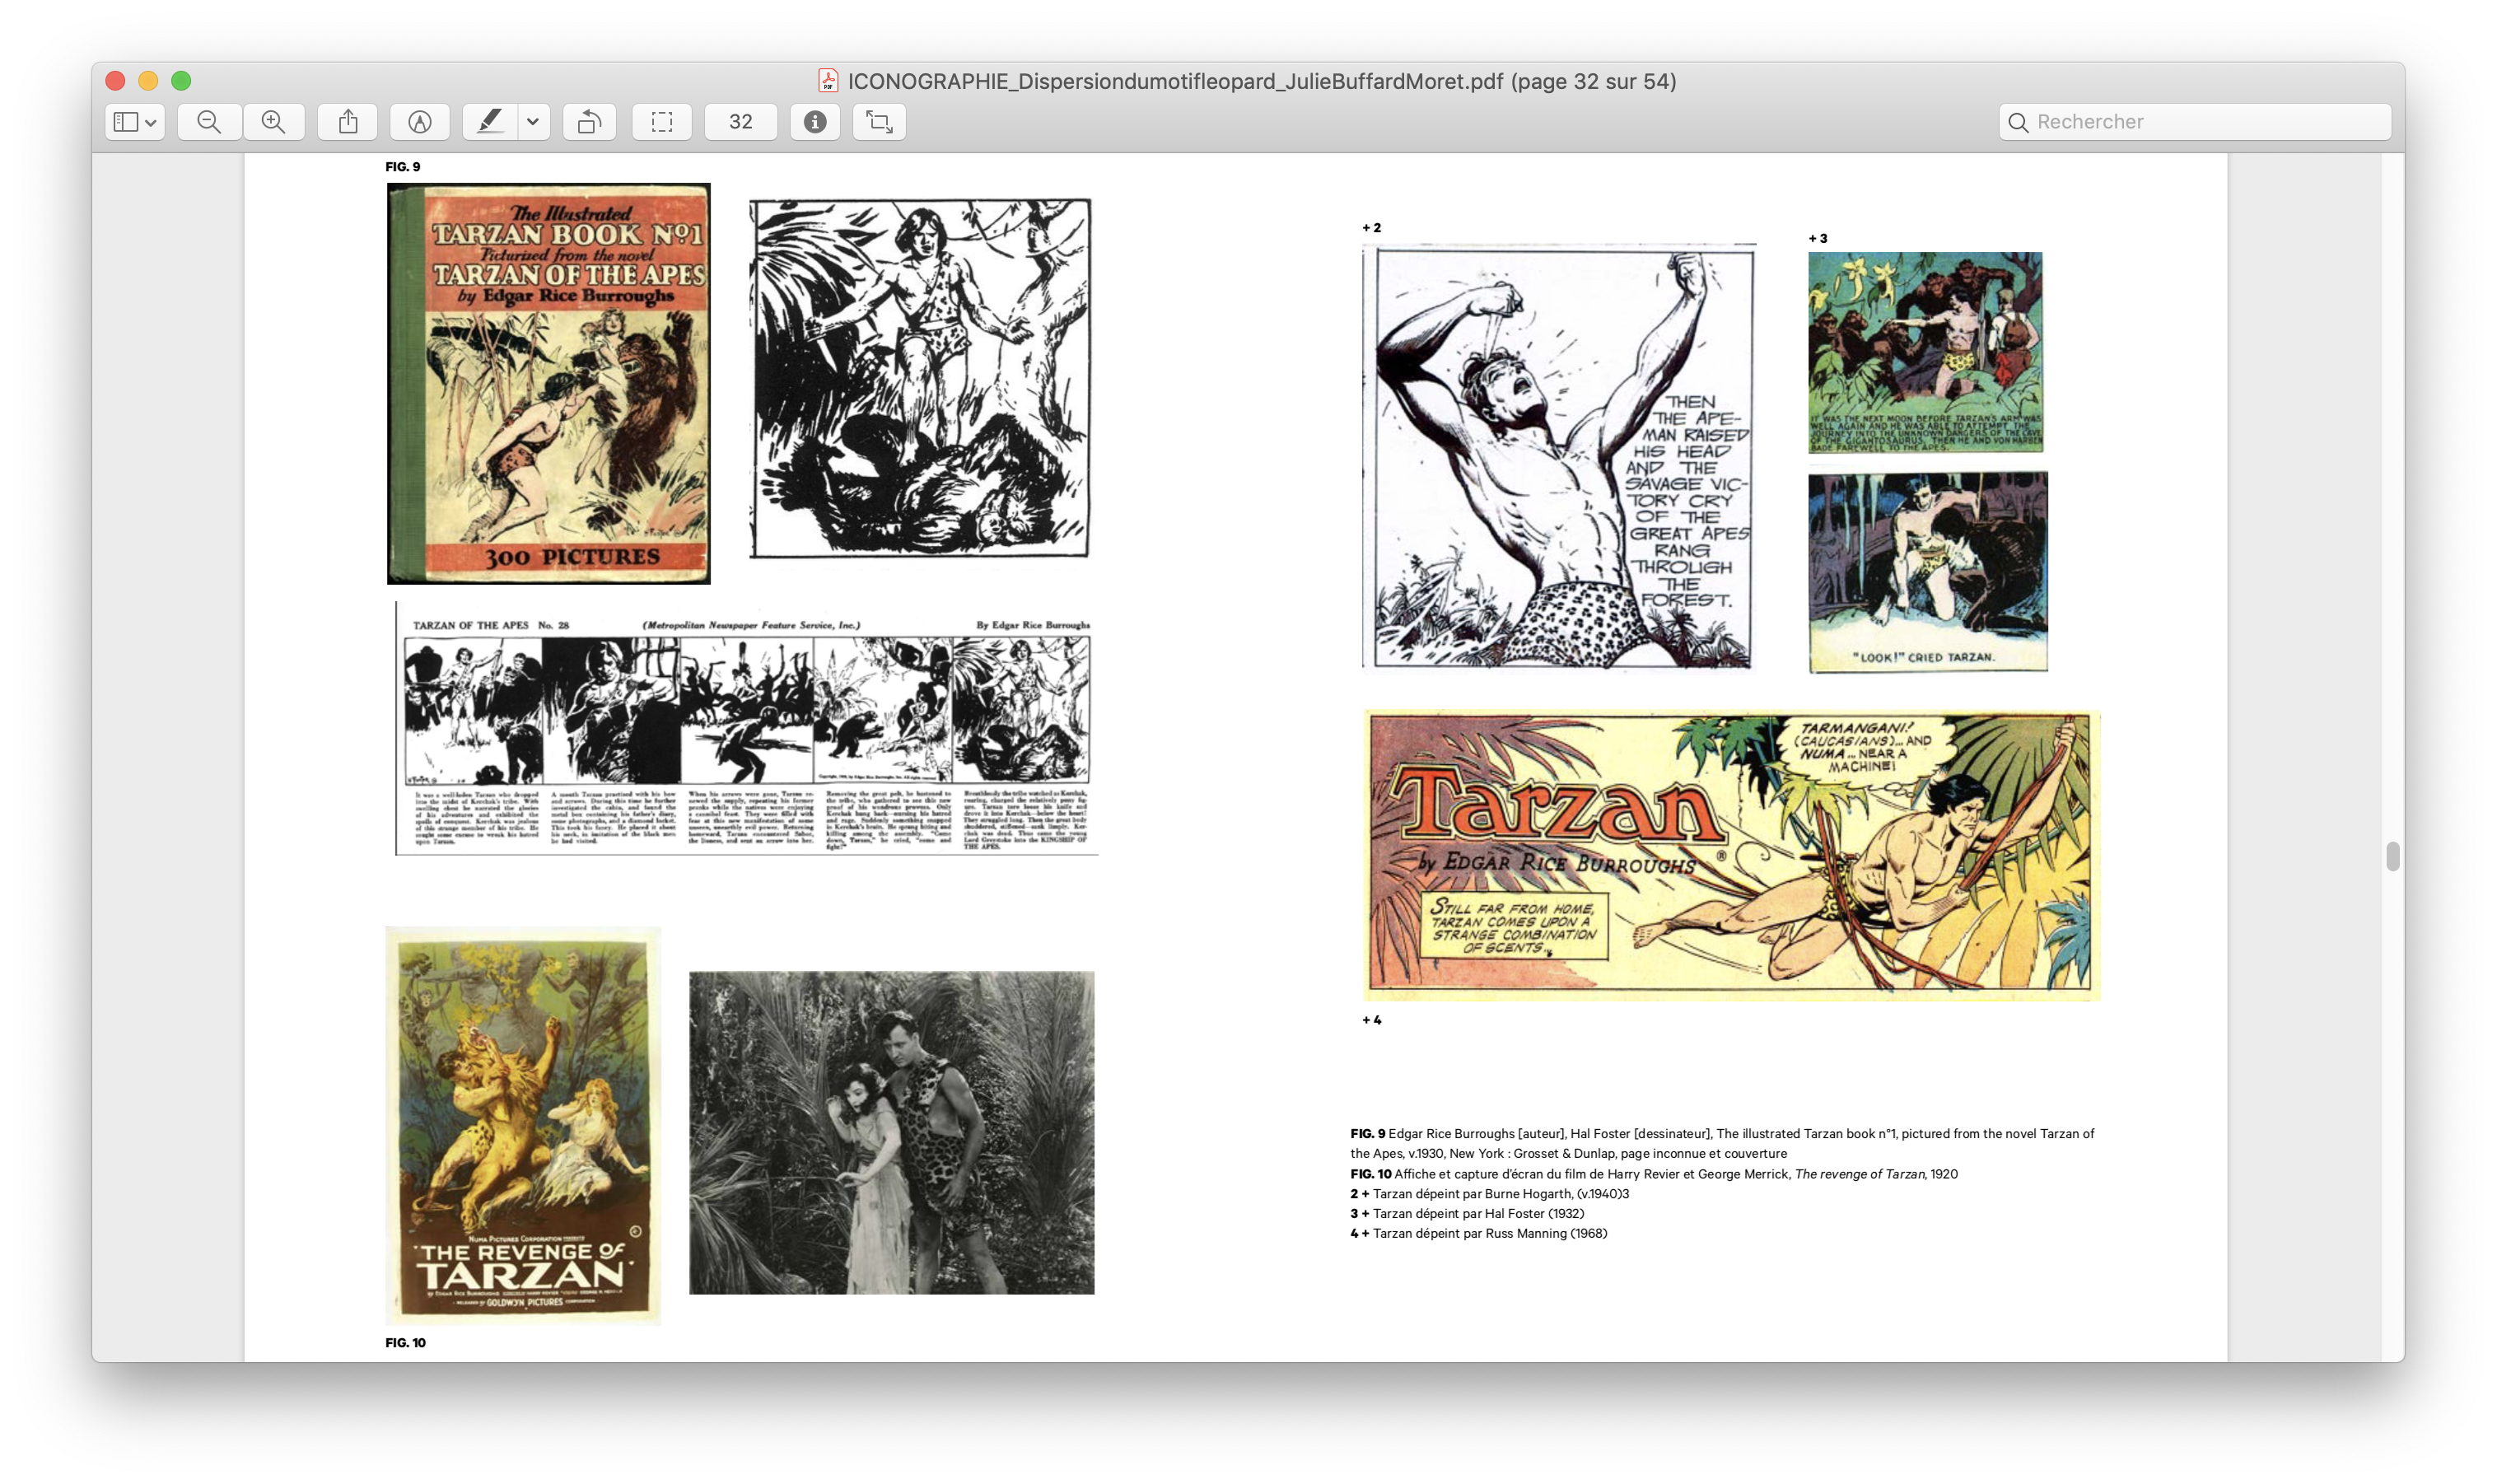This screenshot has width=2497, height=1484.
Task: Click the Rechercher search field
Action: [x=2195, y=122]
